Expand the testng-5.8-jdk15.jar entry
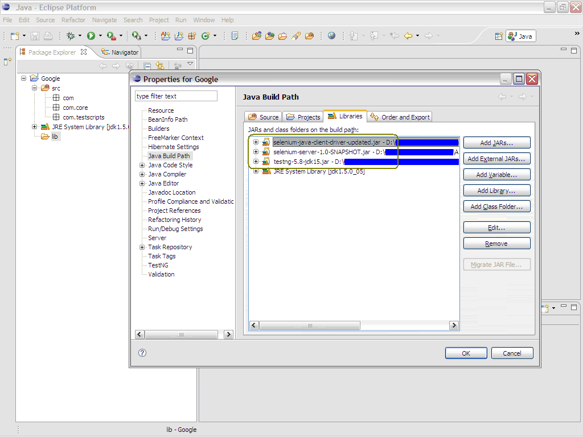583x437 pixels. coord(256,161)
